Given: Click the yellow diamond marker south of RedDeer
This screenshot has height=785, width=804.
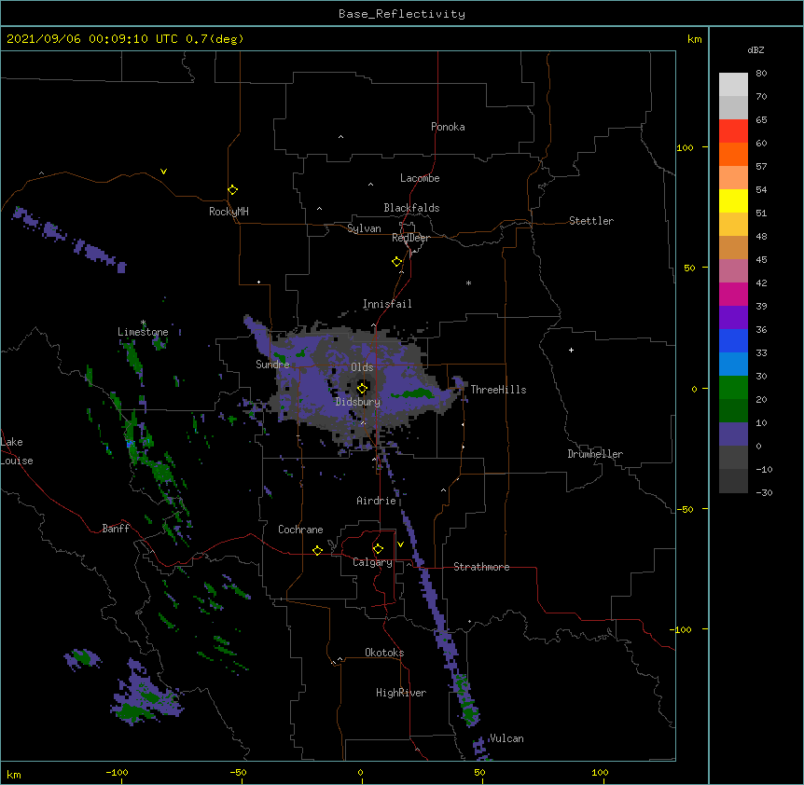Looking at the screenshot, I should point(396,262).
